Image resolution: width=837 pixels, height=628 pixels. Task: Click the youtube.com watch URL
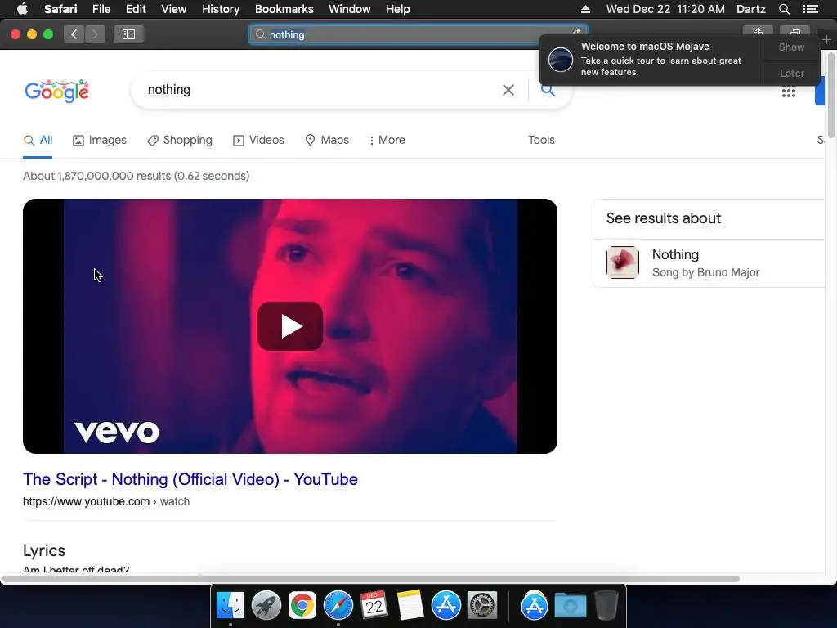pos(106,501)
